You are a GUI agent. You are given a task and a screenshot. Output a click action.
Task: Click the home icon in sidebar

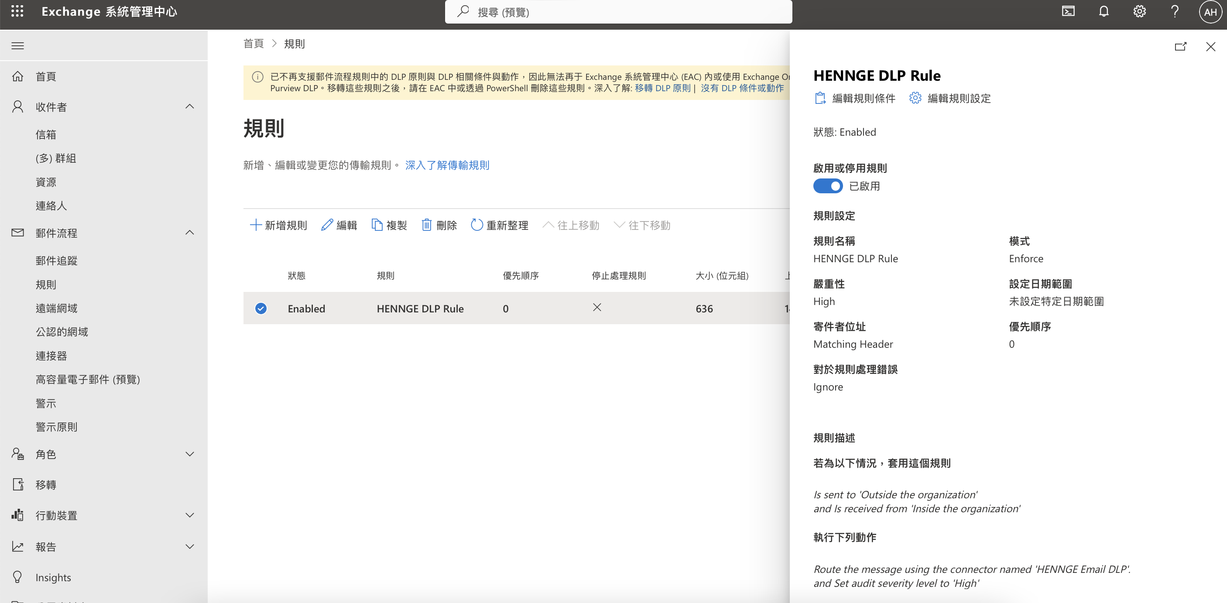point(17,76)
